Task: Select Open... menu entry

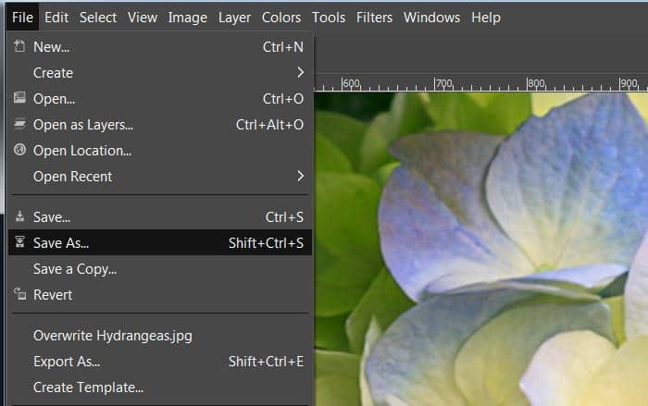Action: 160,99
